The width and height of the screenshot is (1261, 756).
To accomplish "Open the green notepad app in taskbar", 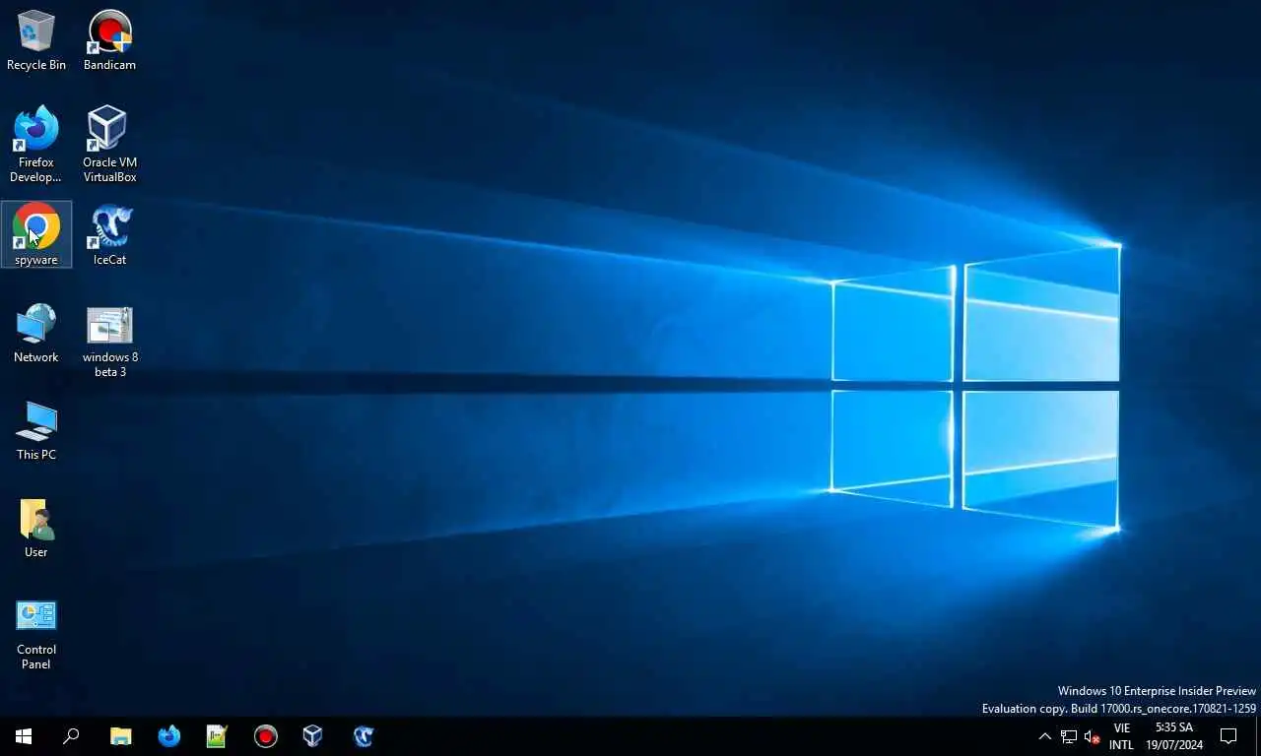I will coord(217,736).
